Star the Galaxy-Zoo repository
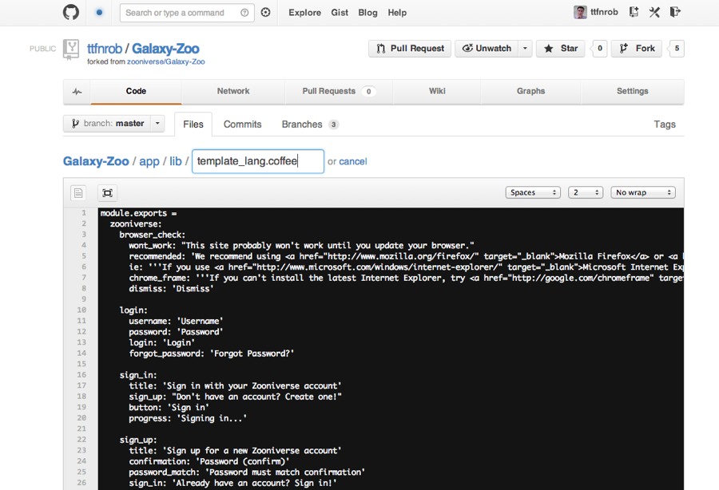The width and height of the screenshot is (719, 490). 561,49
